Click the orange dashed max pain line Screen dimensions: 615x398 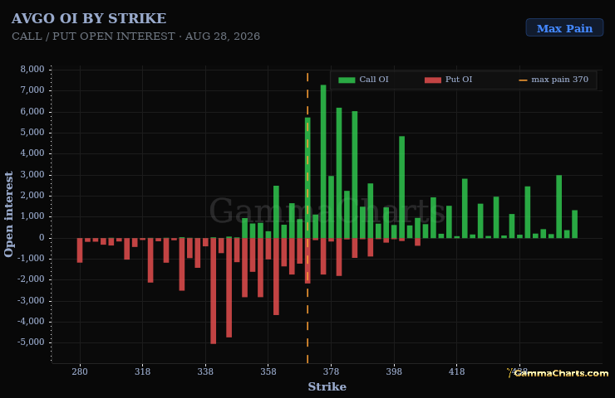click(307, 218)
